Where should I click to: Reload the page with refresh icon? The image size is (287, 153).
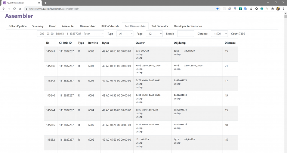point(15,9)
